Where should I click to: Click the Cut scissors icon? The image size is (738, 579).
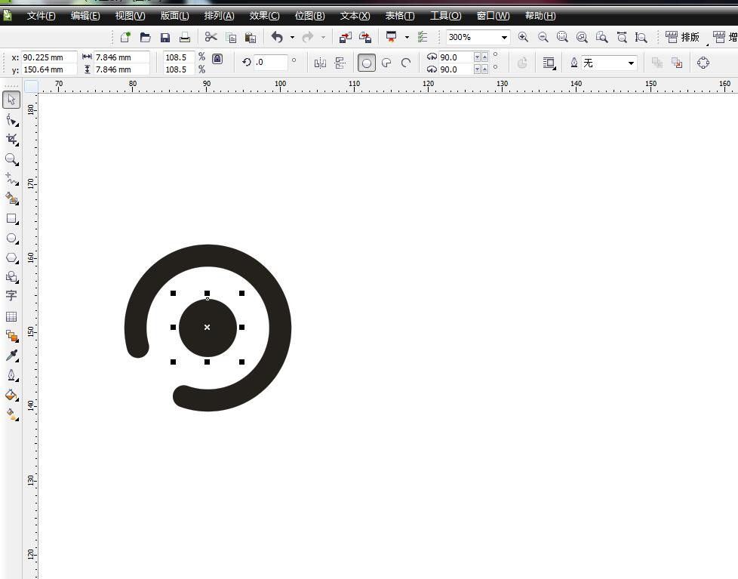pyautogui.click(x=211, y=37)
